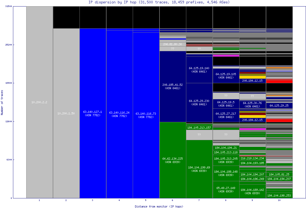
Task: Select navy block 208.185.41.52
Action: pos(172,86)
